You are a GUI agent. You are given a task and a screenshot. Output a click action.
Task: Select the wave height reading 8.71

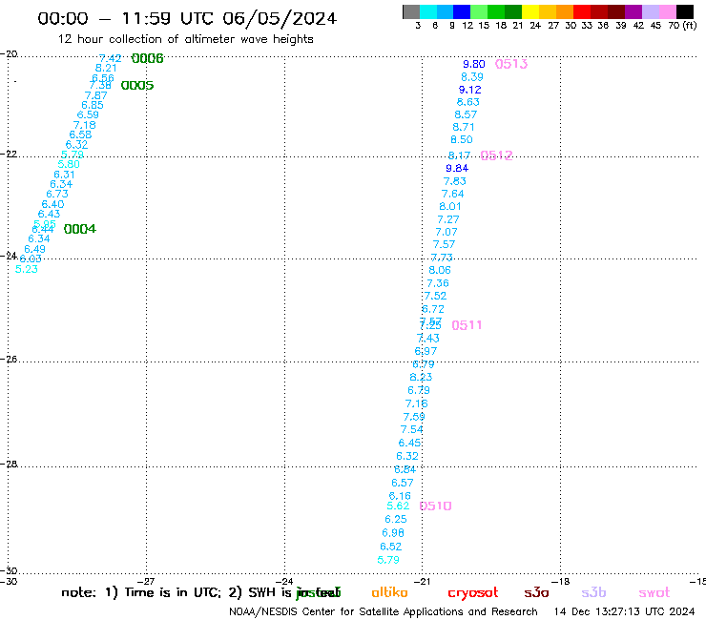point(464,127)
